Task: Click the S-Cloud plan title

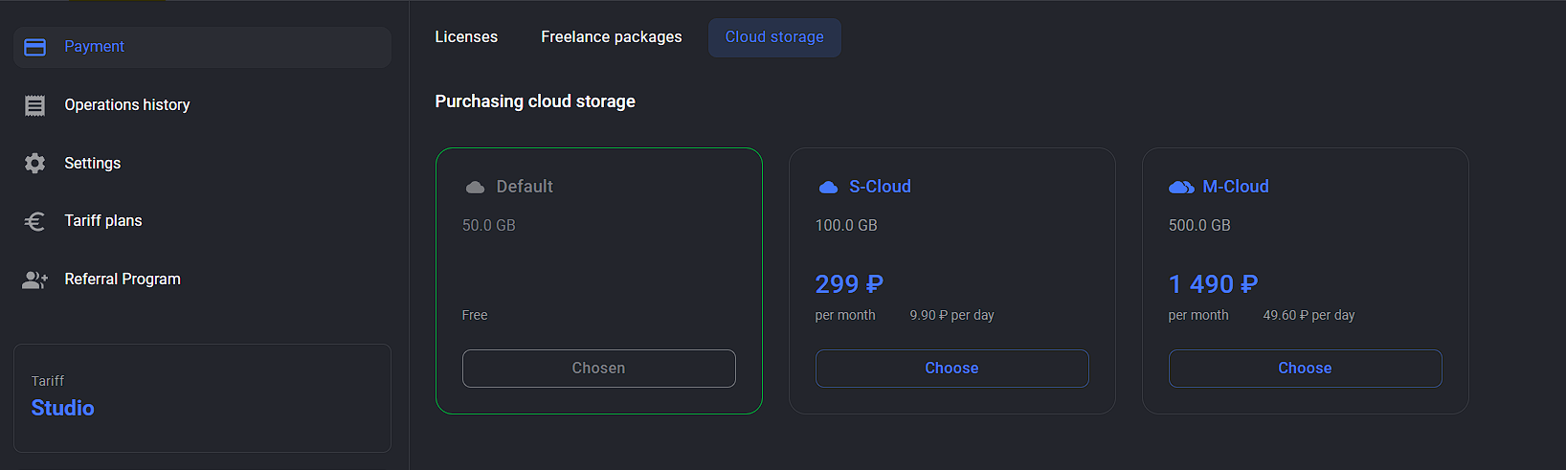Action: 880,187
